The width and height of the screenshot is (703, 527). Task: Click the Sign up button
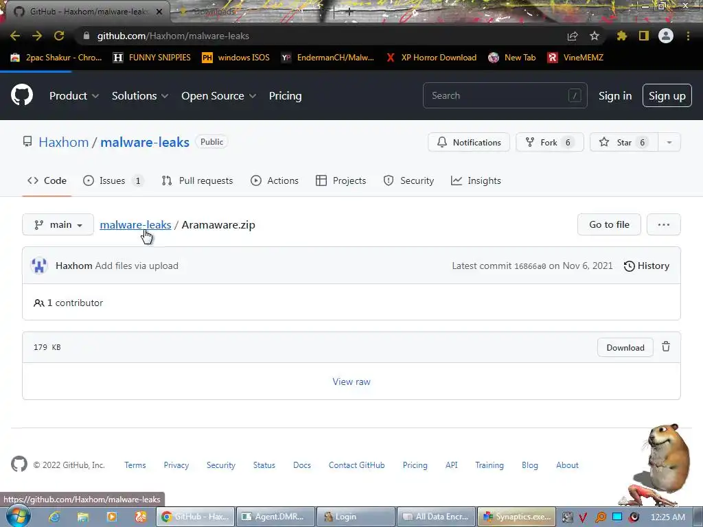pyautogui.click(x=667, y=96)
